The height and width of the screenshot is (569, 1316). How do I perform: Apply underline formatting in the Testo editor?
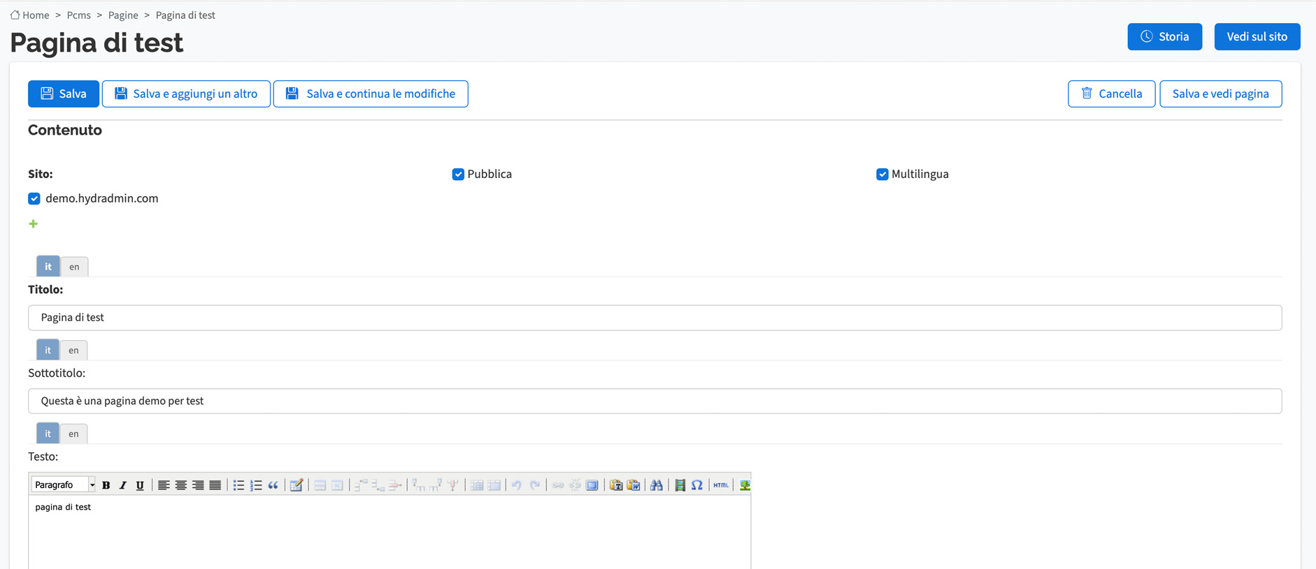tap(140, 485)
